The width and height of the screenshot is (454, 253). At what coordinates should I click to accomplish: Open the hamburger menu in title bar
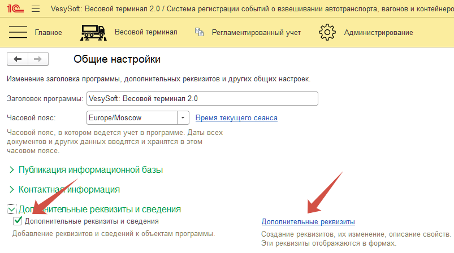[x=36, y=8]
